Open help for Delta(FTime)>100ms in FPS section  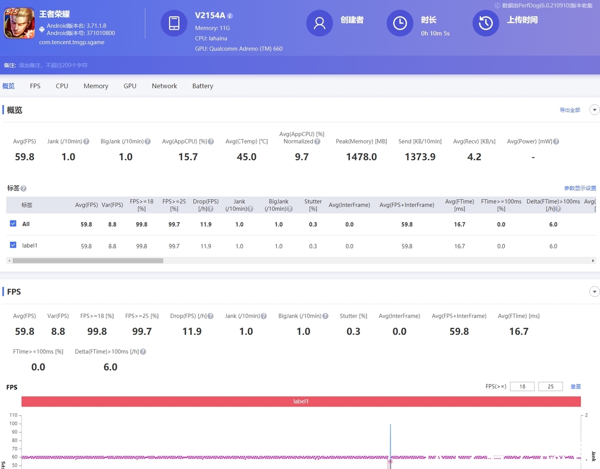point(143,351)
